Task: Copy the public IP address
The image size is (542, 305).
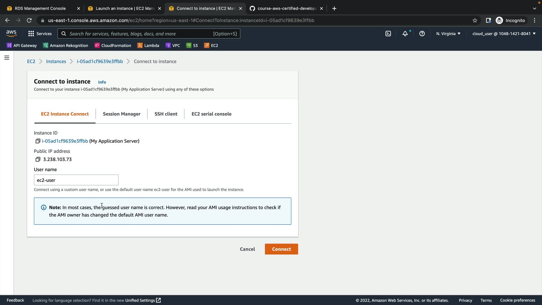Action: 38,159
